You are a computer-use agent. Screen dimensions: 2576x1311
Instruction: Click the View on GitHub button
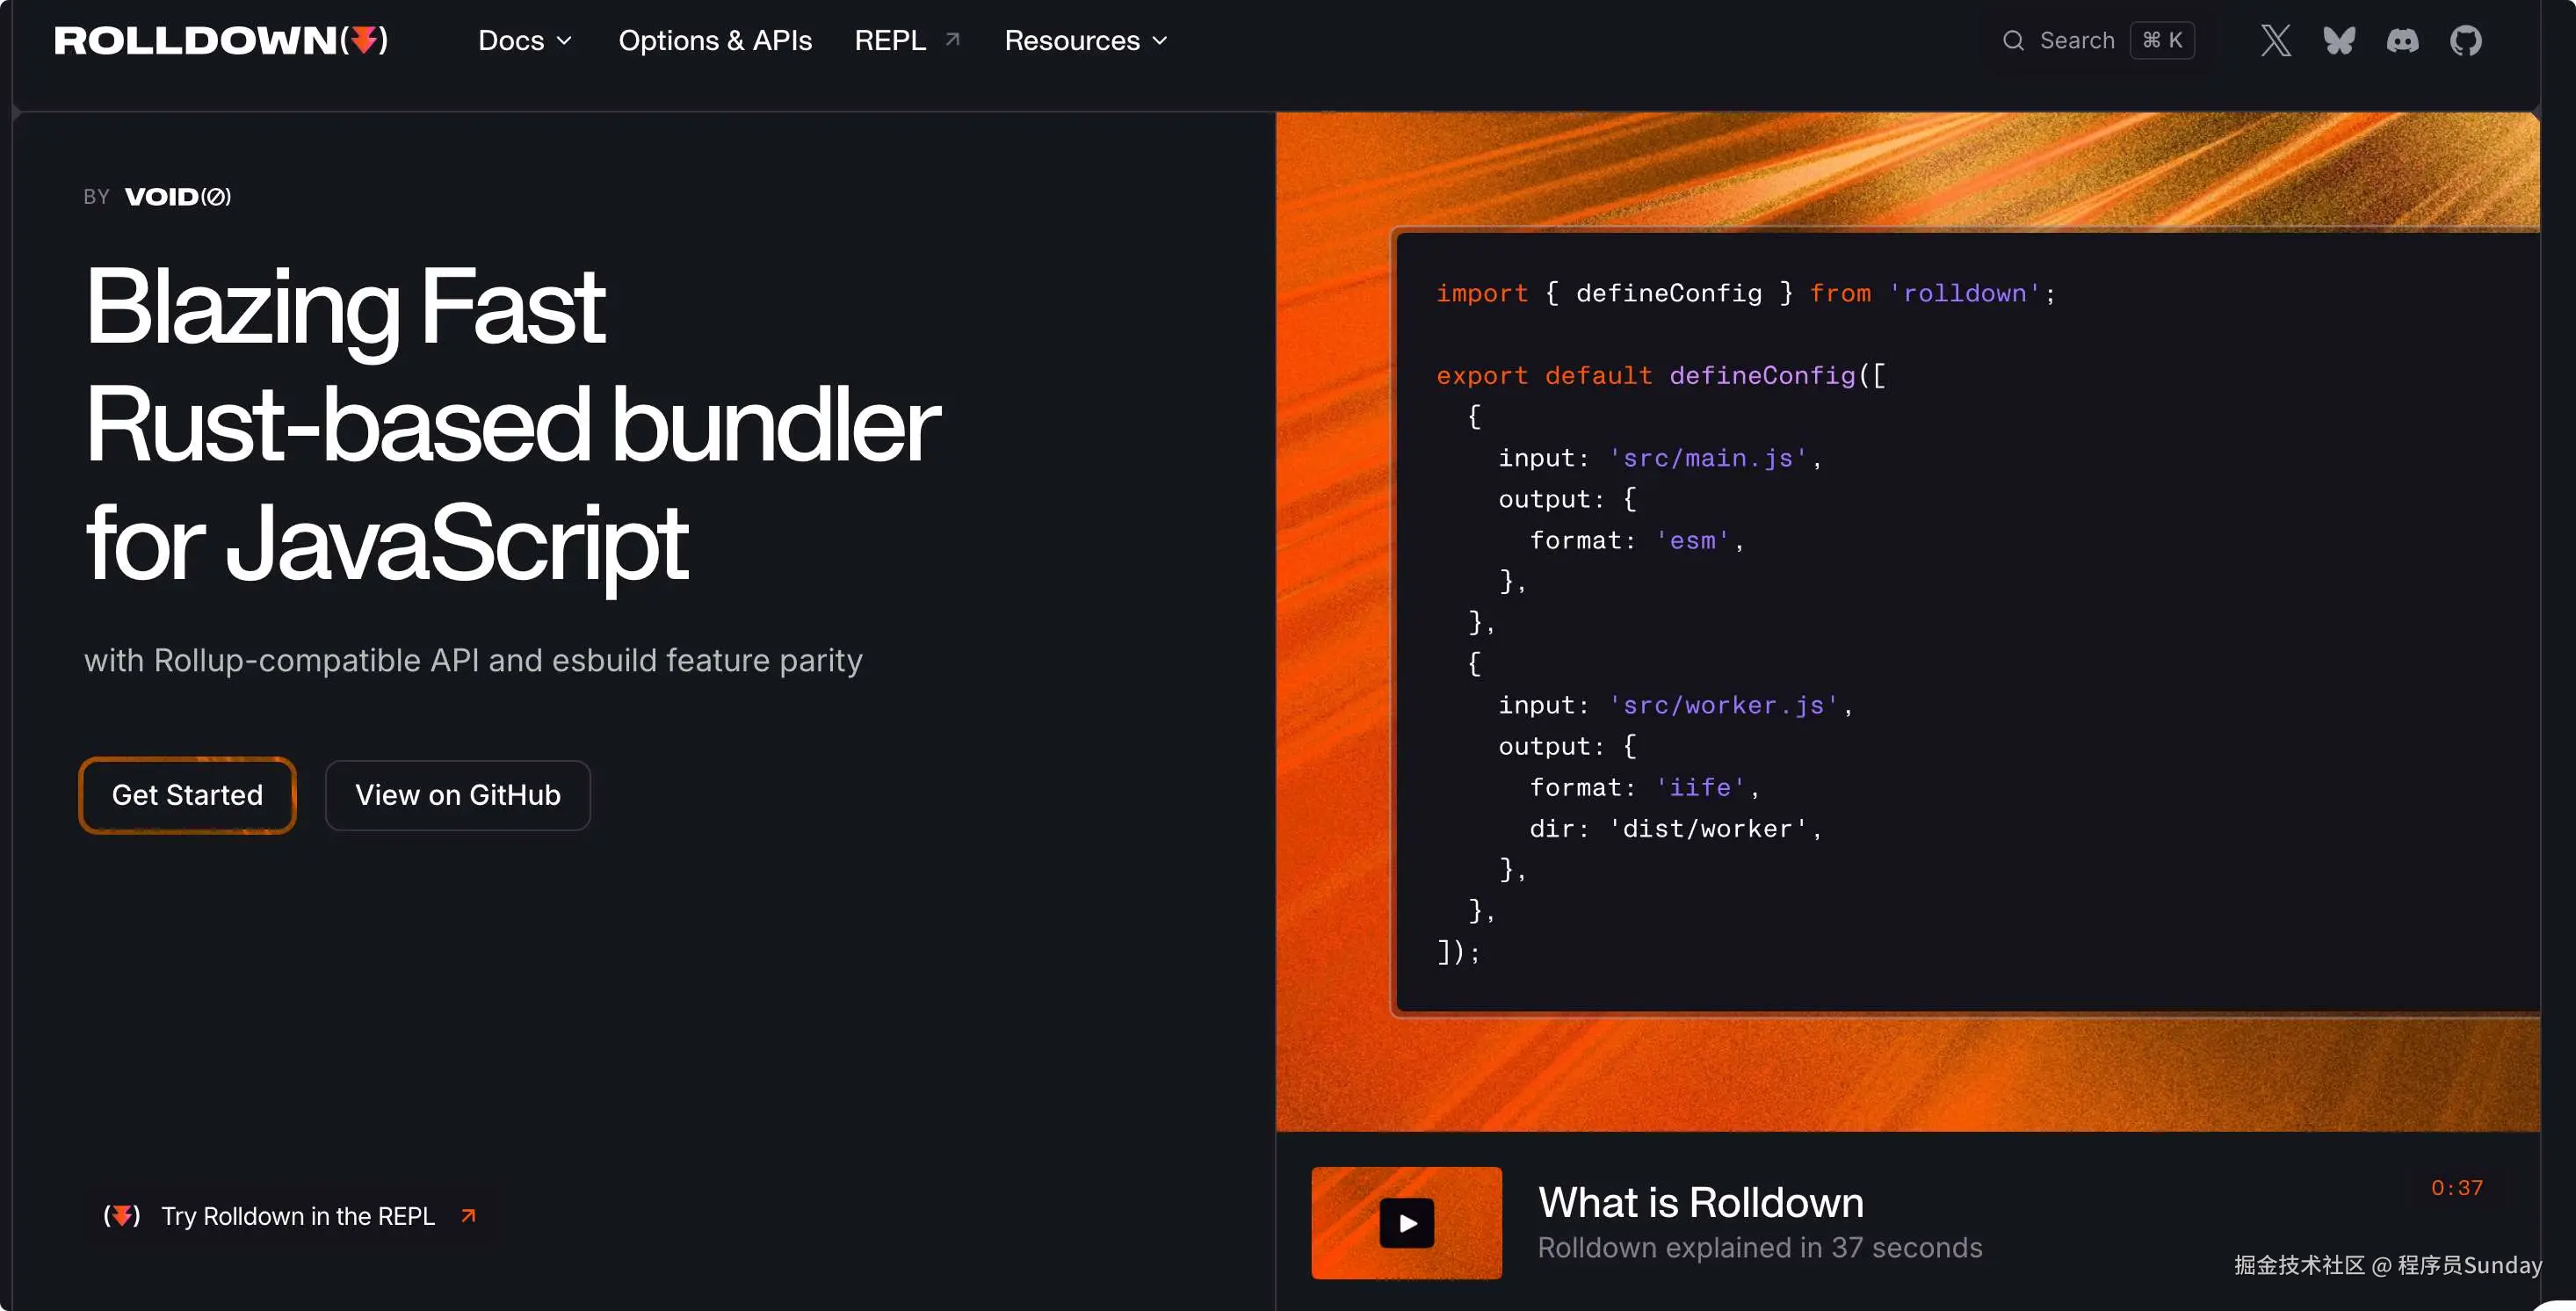(457, 795)
